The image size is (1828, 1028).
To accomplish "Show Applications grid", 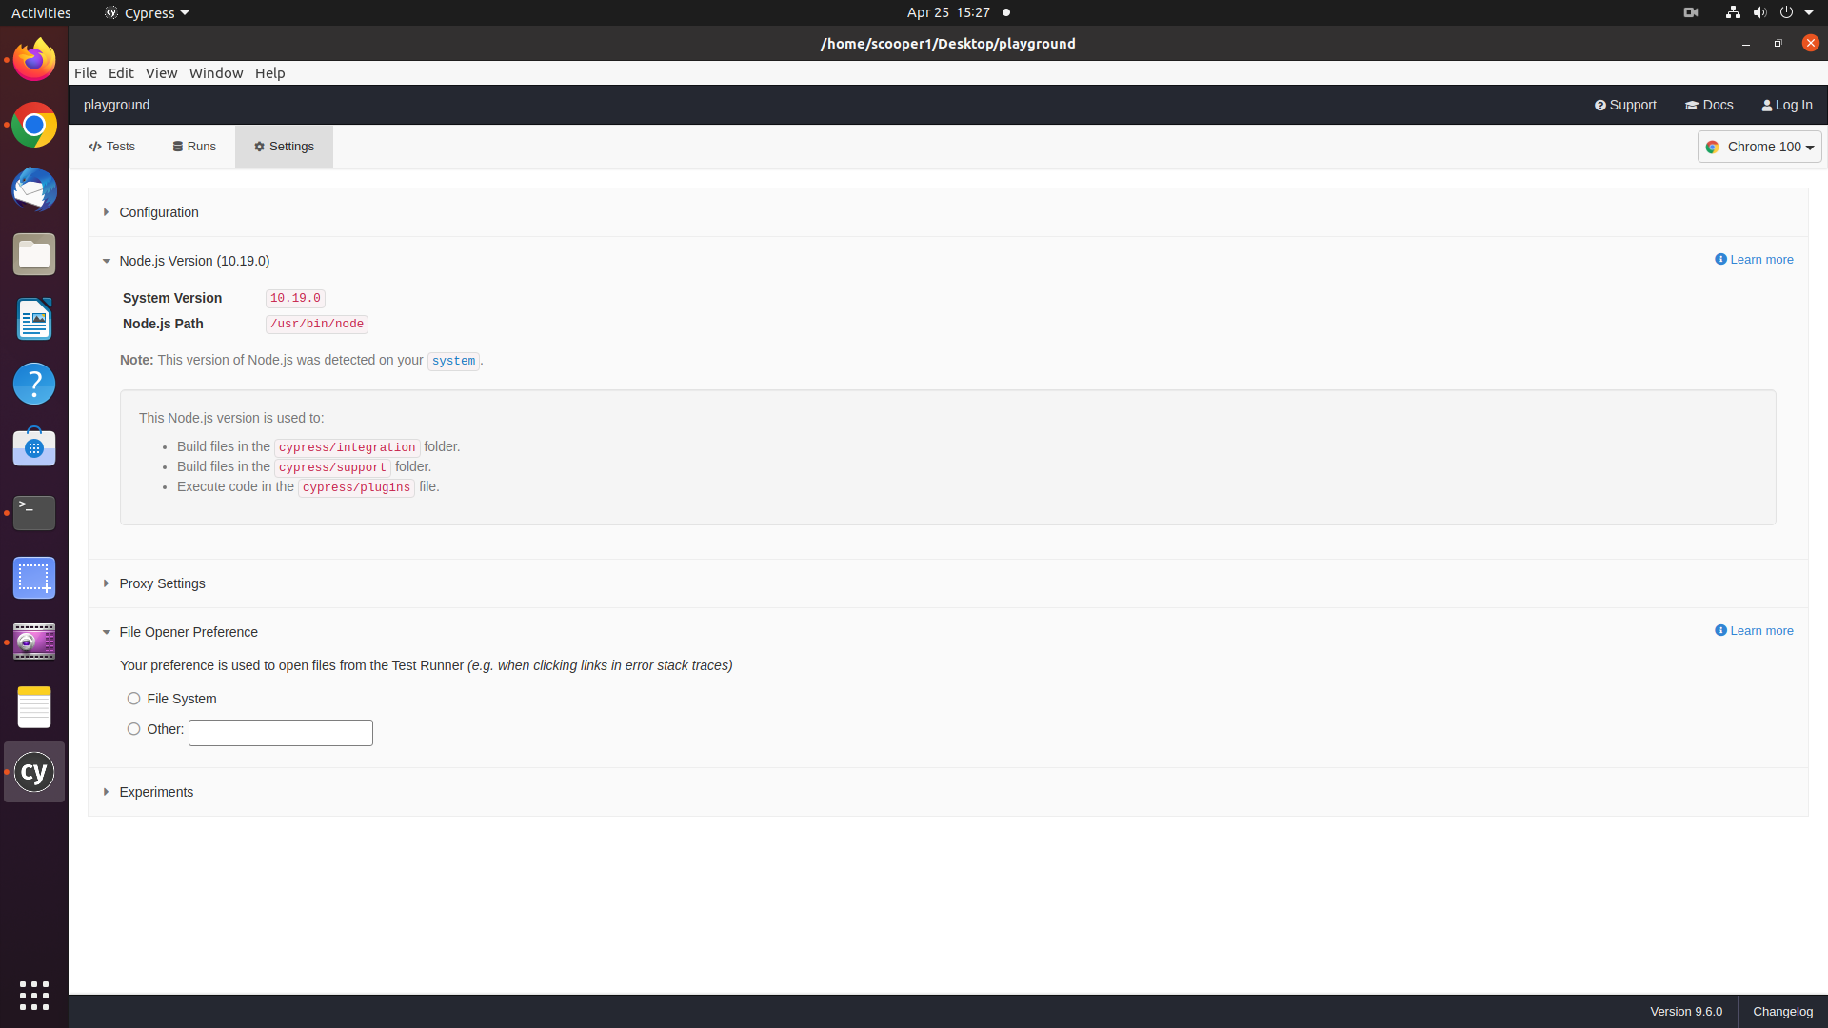I will pyautogui.click(x=34, y=996).
